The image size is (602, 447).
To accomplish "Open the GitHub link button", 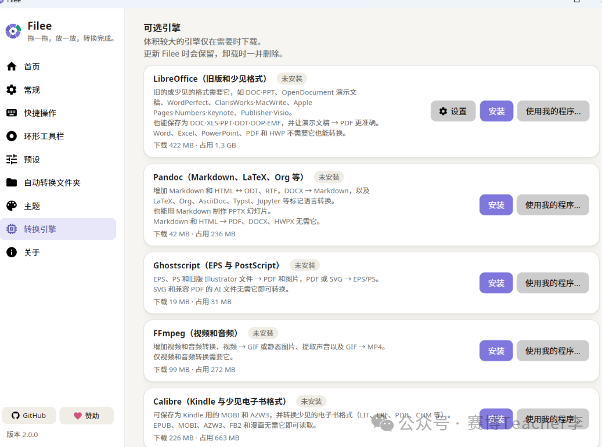I will pyautogui.click(x=29, y=416).
